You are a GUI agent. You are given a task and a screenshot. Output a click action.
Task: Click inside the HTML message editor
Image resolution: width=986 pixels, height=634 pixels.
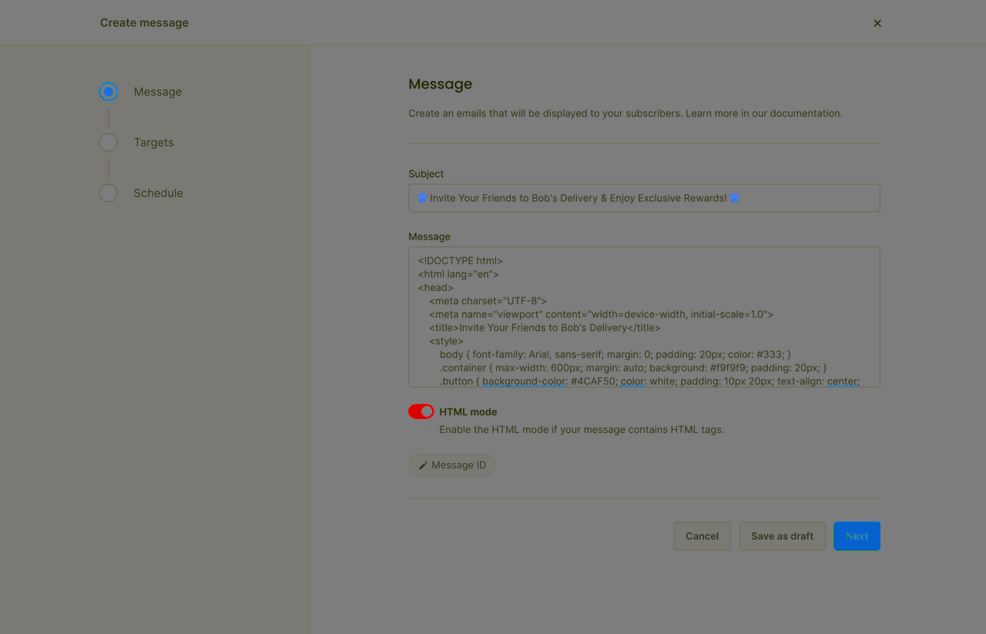point(644,317)
